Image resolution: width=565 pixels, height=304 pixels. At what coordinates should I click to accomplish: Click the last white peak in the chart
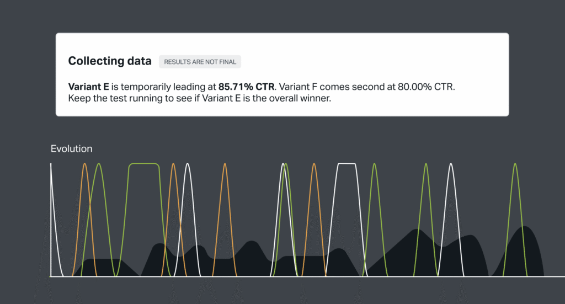tap(451, 164)
